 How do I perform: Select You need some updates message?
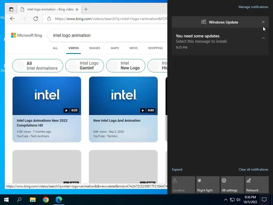pyautogui.click(x=220, y=41)
